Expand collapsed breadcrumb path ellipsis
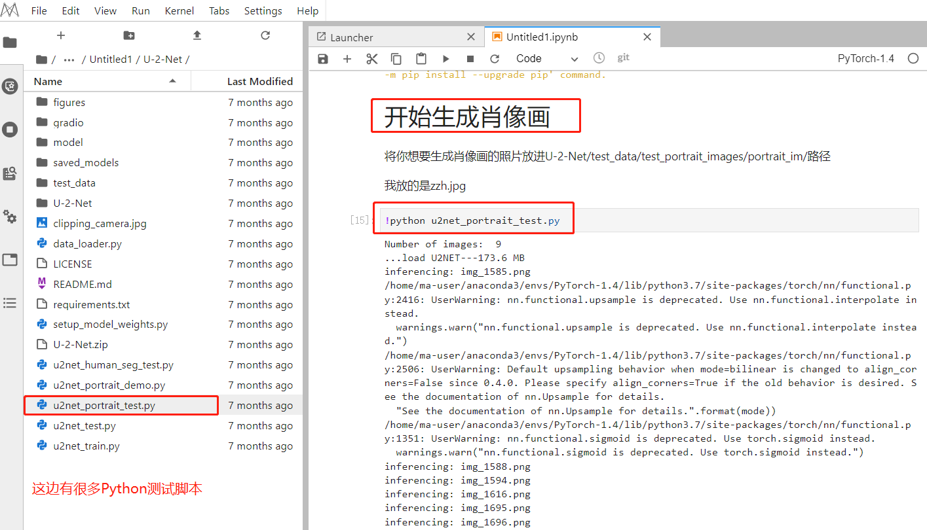927x530 pixels. click(69, 60)
